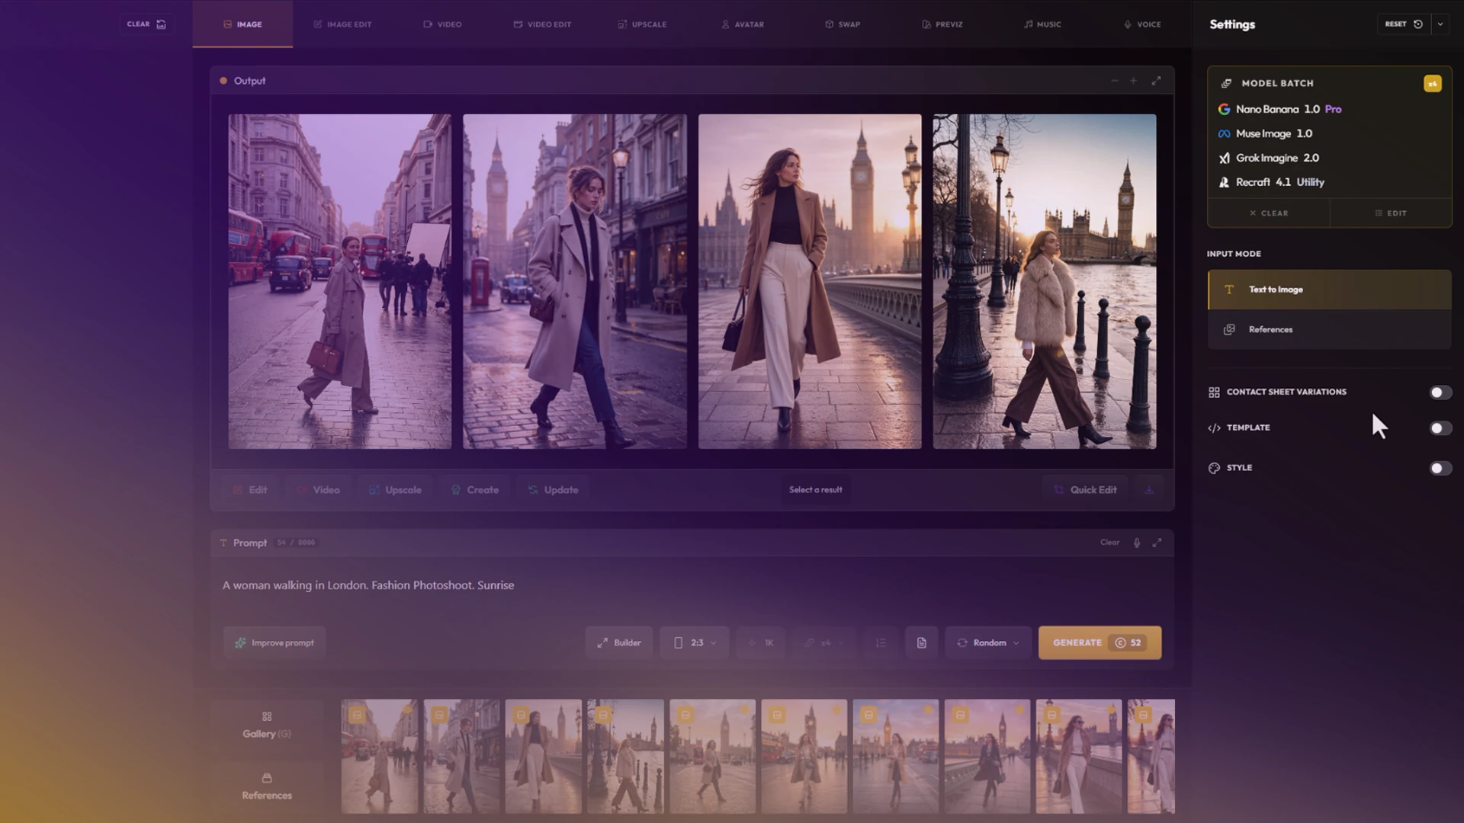Select the Text to Image input mode

[1329, 290]
